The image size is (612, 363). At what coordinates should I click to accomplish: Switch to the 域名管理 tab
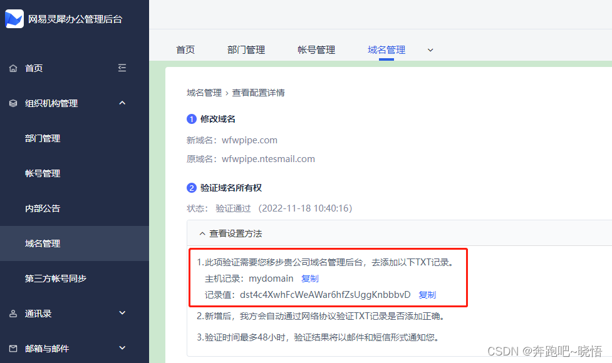tap(386, 50)
